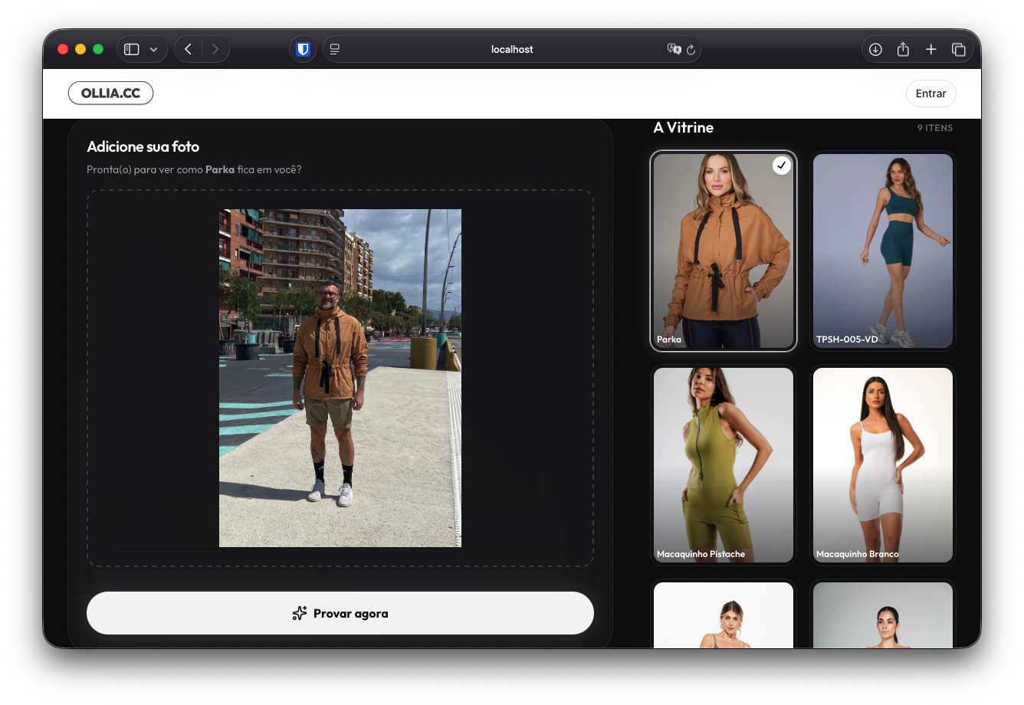Open the page reader menu icon
This screenshot has height=705, width=1024.
(335, 49)
